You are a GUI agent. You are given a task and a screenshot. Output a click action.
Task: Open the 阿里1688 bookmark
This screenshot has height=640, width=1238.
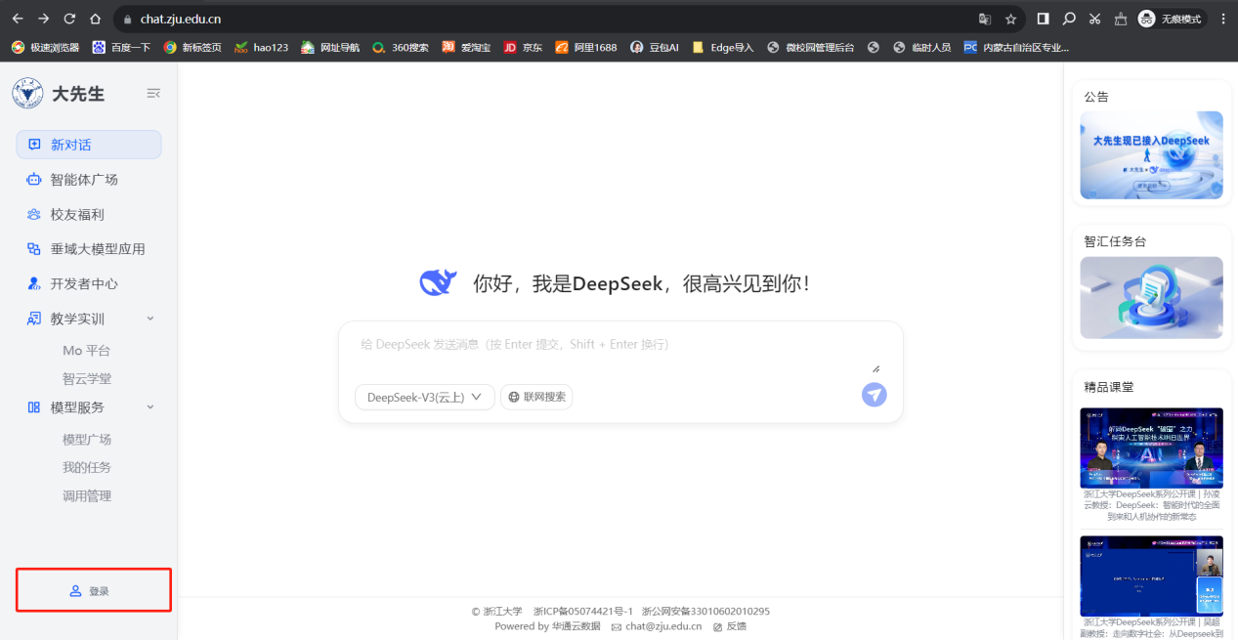586,47
